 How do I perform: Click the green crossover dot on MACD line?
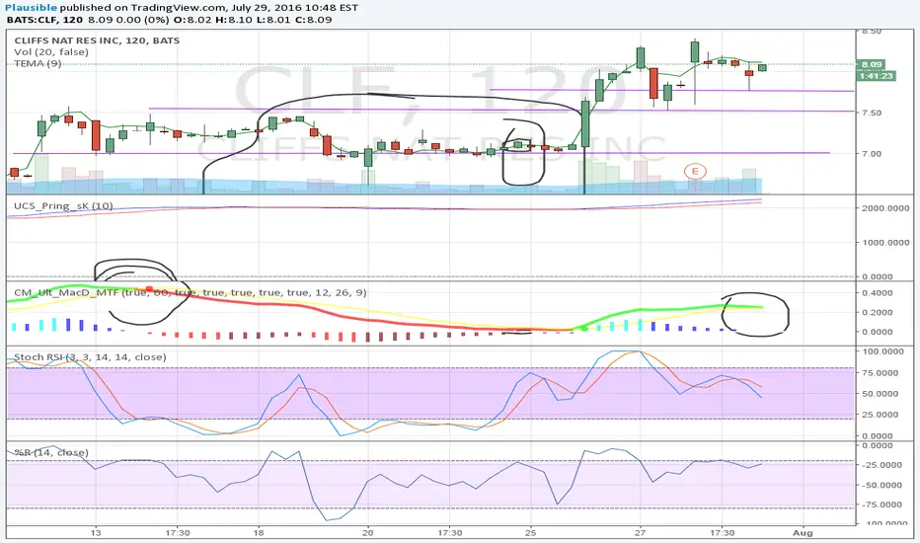pos(584,328)
